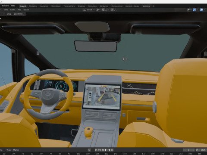Click the 3D cursor in viewport
Image resolution: width=207 pixels, height=155 pixels.
125,59
